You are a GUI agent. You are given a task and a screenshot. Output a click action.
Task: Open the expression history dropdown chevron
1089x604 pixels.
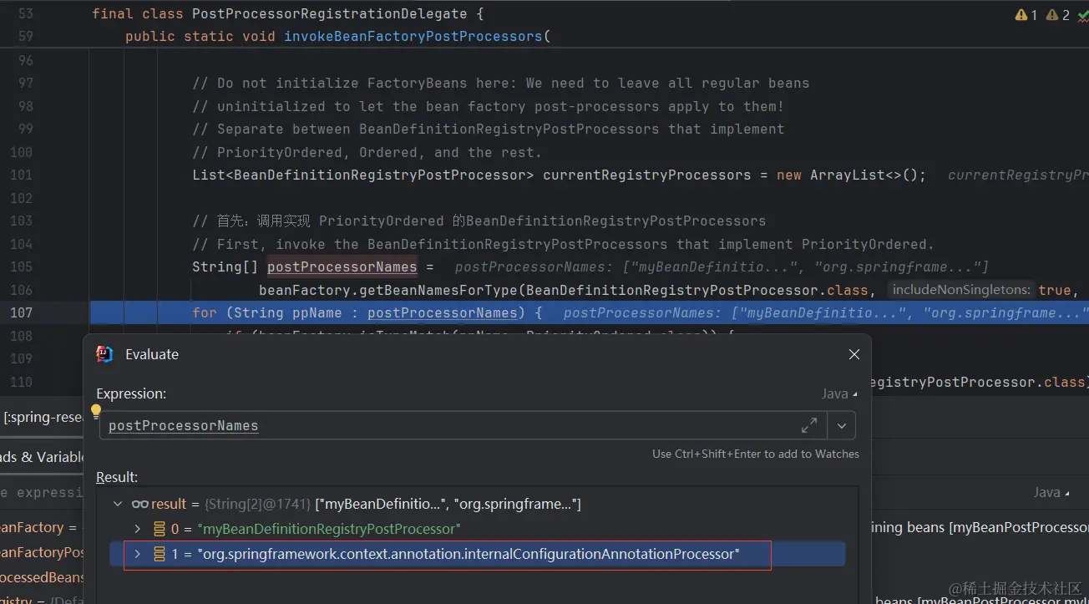pos(841,425)
